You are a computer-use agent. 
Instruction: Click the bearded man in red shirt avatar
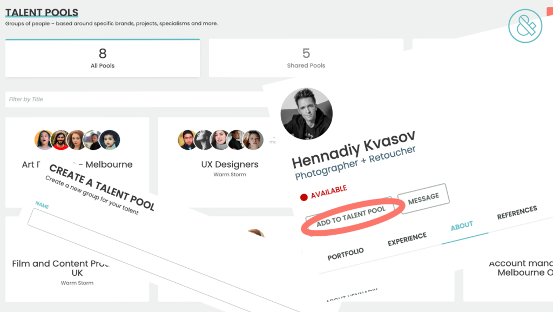click(60, 140)
